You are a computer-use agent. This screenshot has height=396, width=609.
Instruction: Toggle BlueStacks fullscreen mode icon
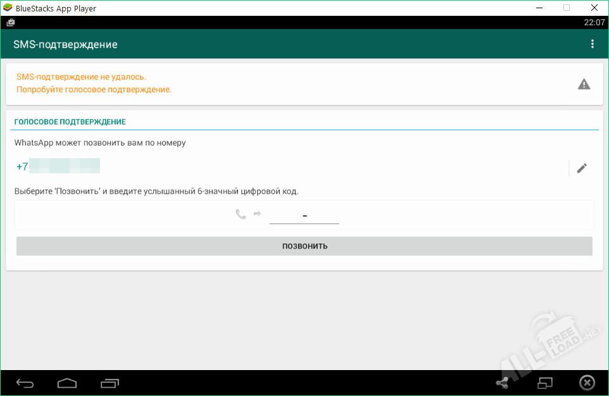coord(544,383)
